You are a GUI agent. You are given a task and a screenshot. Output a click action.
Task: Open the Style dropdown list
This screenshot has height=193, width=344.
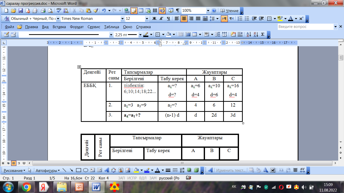tap(58, 19)
